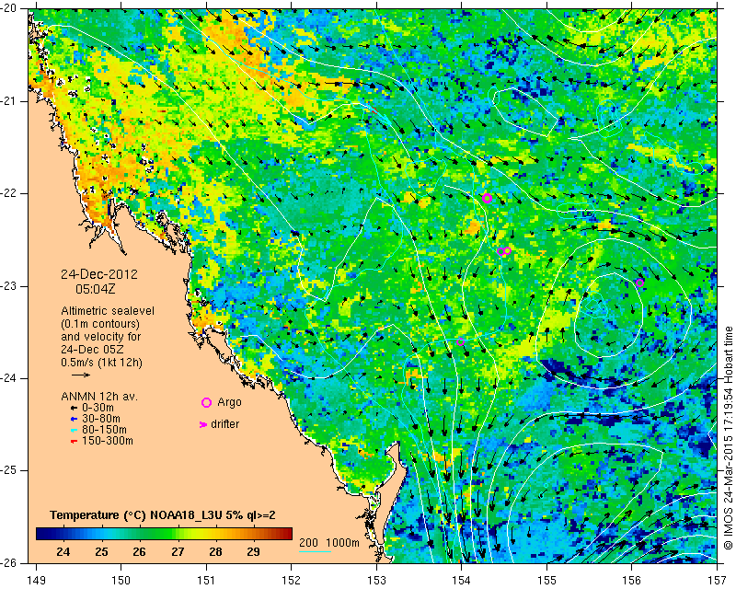Click the '150-300m' depth label
The height and width of the screenshot is (589, 736).
[x=108, y=441]
